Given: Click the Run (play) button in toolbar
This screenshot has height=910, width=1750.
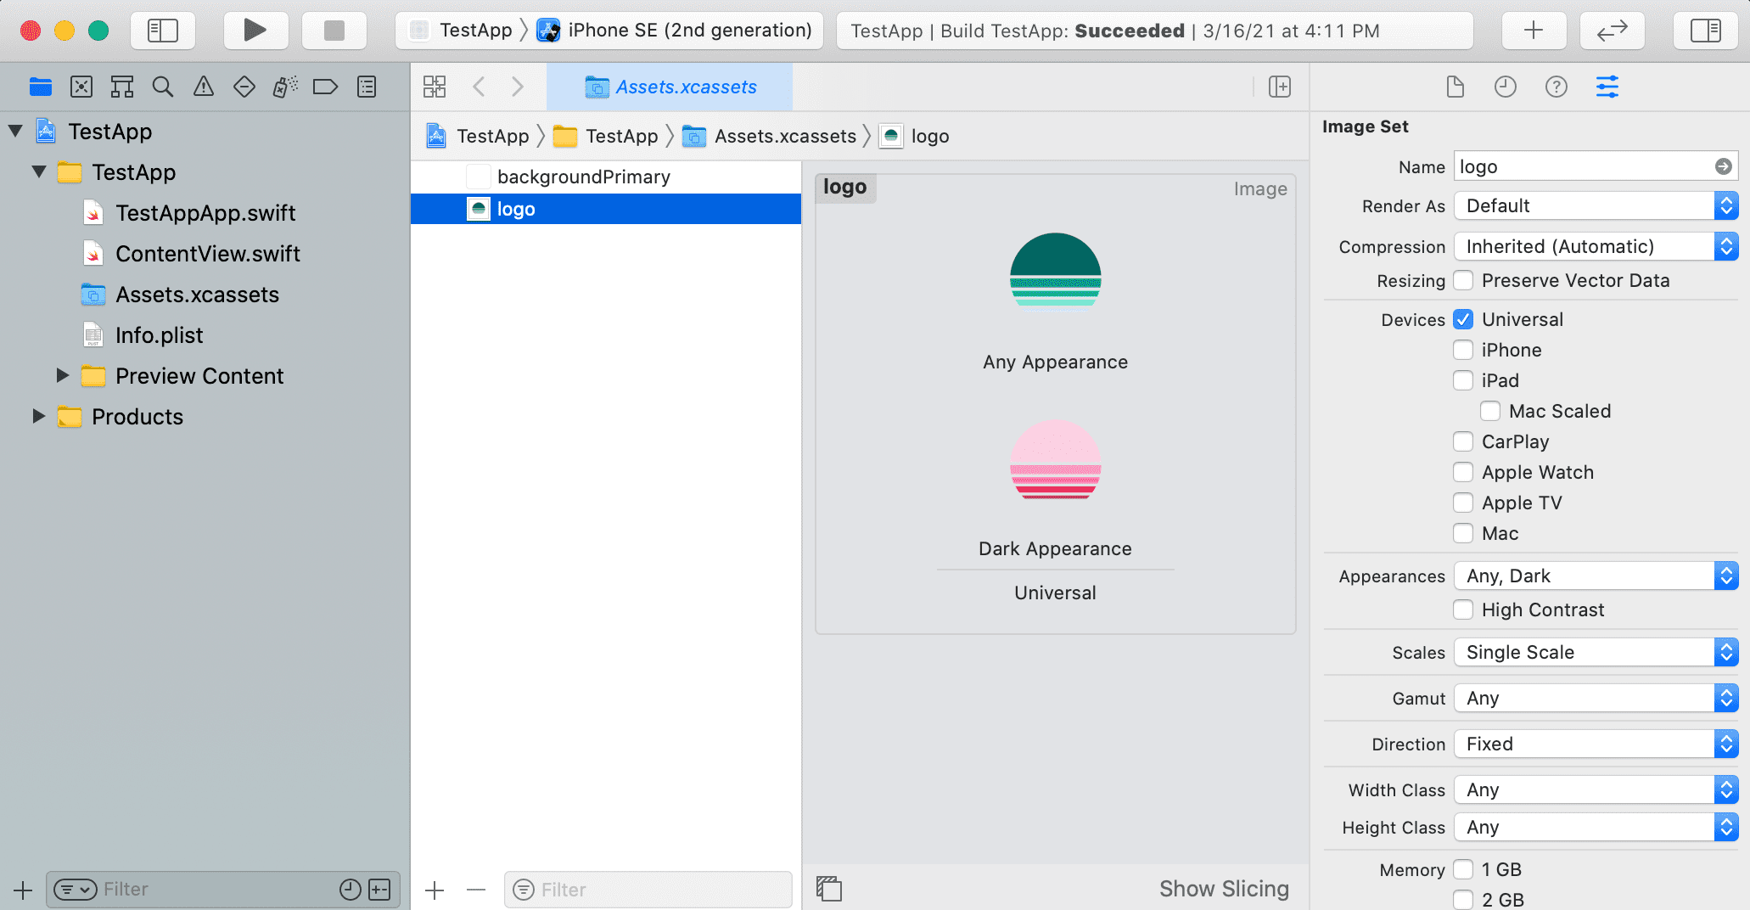Looking at the screenshot, I should click(255, 31).
